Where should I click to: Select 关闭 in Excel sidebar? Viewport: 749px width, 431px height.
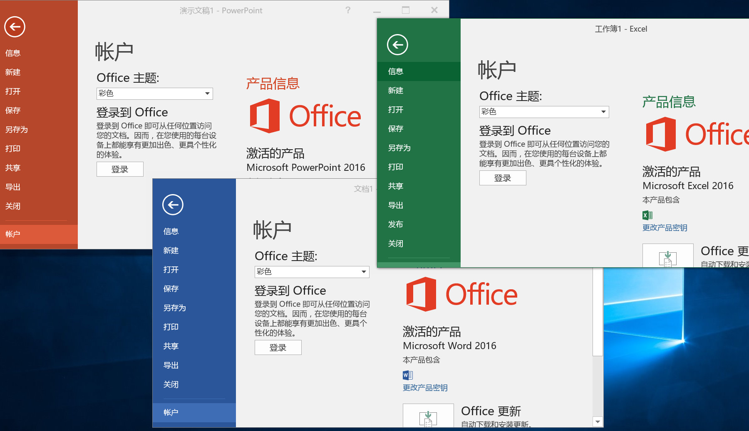coord(419,243)
